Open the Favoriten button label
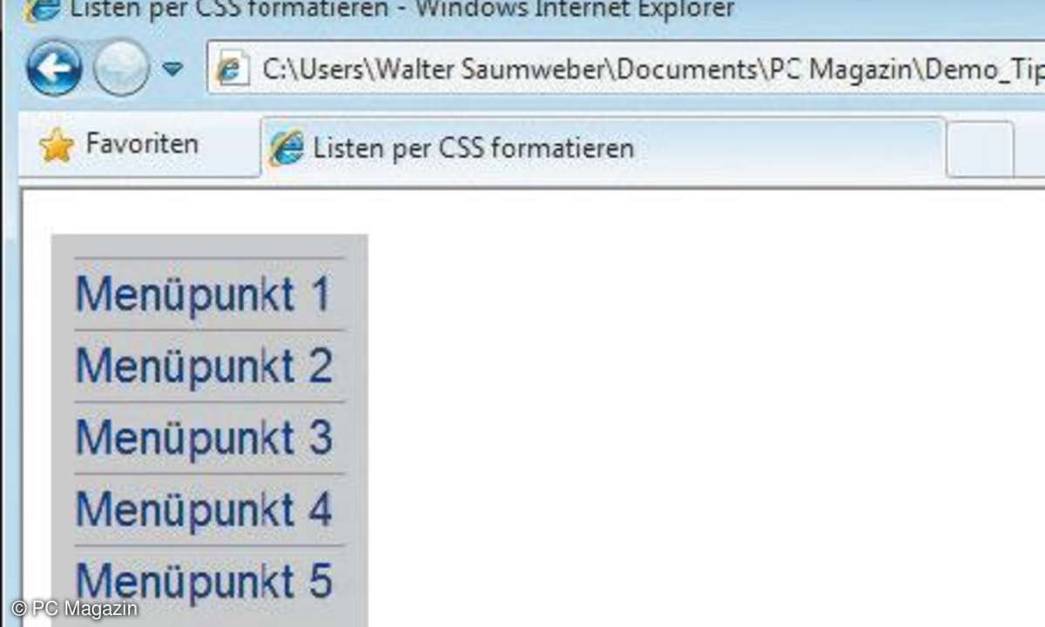Image resolution: width=1045 pixels, height=627 pixels. pos(141,145)
